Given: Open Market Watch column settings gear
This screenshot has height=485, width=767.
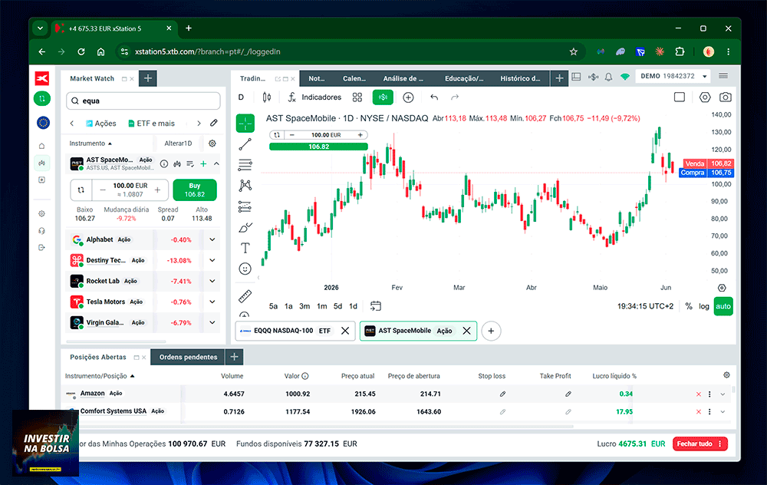Looking at the screenshot, I should (x=212, y=144).
